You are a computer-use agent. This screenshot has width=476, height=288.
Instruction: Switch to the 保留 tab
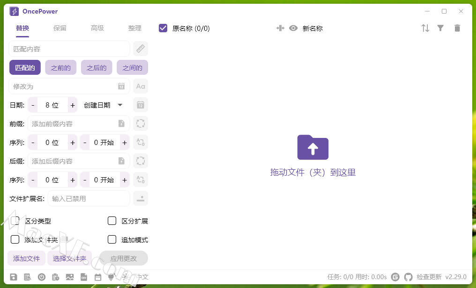tap(60, 28)
